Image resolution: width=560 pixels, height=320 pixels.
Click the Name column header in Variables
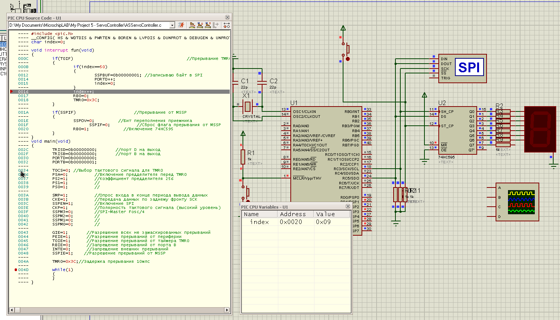[x=259, y=214]
